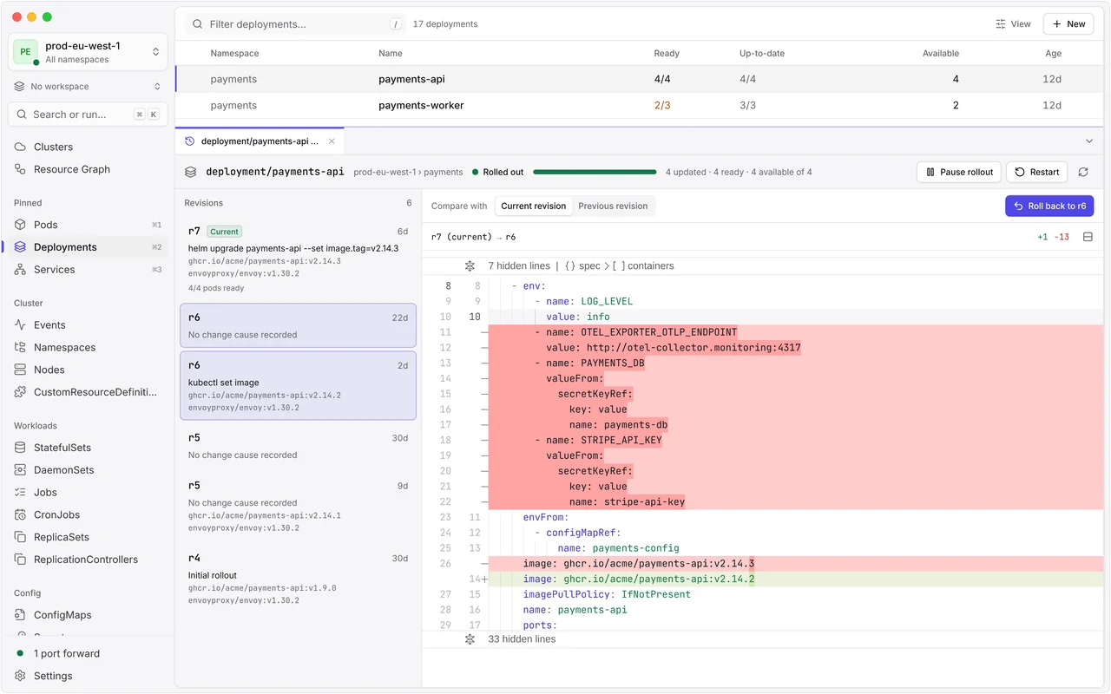This screenshot has height=694, width=1111.
Task: Toggle split diff view icon
Action: (x=1088, y=237)
